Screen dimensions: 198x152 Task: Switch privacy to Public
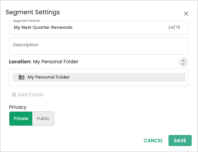pos(43,119)
